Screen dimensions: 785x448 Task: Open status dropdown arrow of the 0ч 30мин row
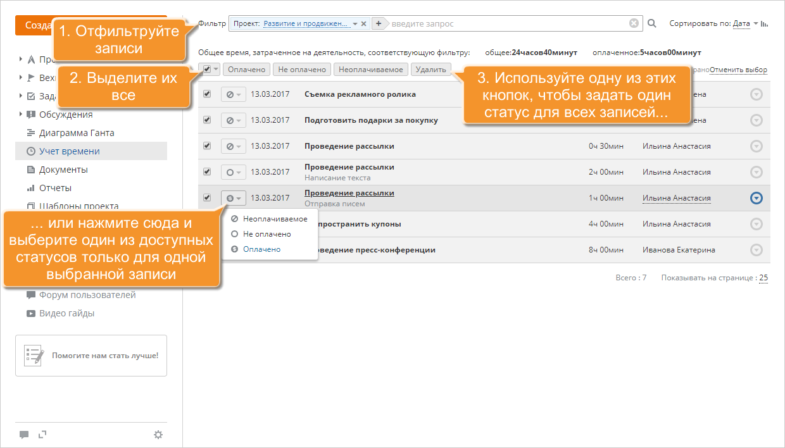coord(239,146)
